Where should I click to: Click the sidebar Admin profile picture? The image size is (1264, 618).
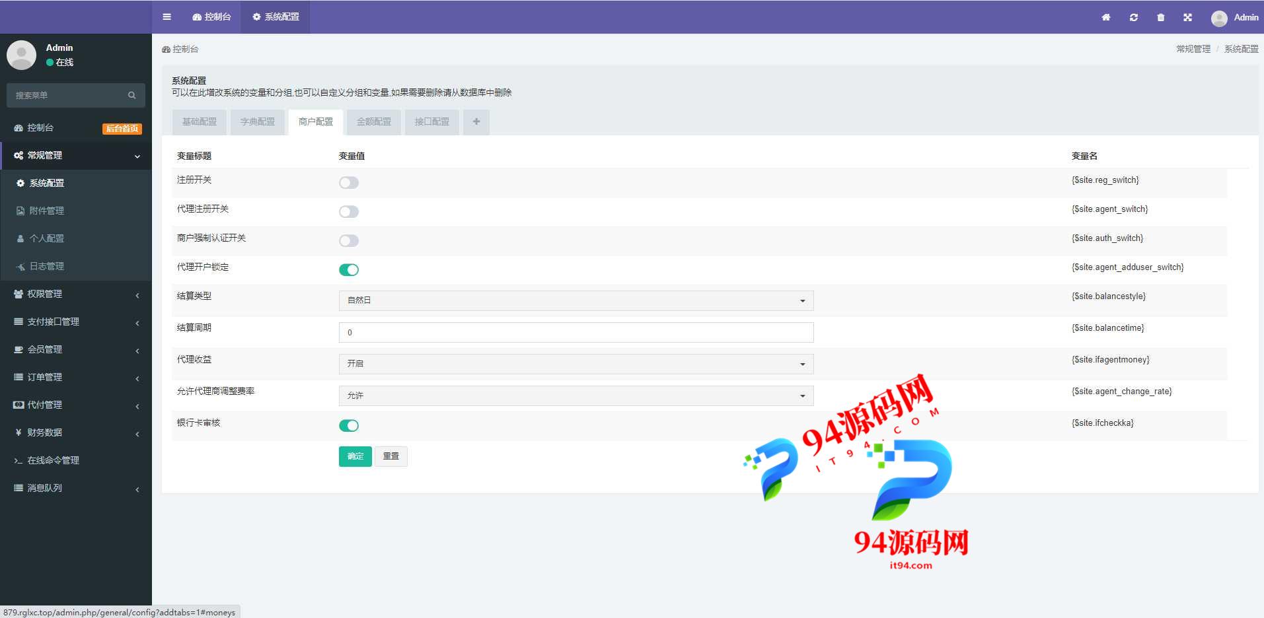tap(21, 55)
